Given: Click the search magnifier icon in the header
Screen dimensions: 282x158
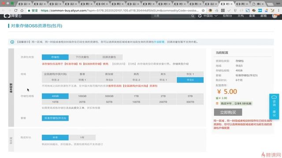Looking at the screenshot, I should [193, 16].
